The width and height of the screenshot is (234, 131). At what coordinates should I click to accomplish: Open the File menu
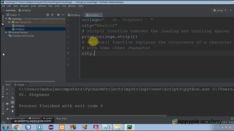point(3,6)
